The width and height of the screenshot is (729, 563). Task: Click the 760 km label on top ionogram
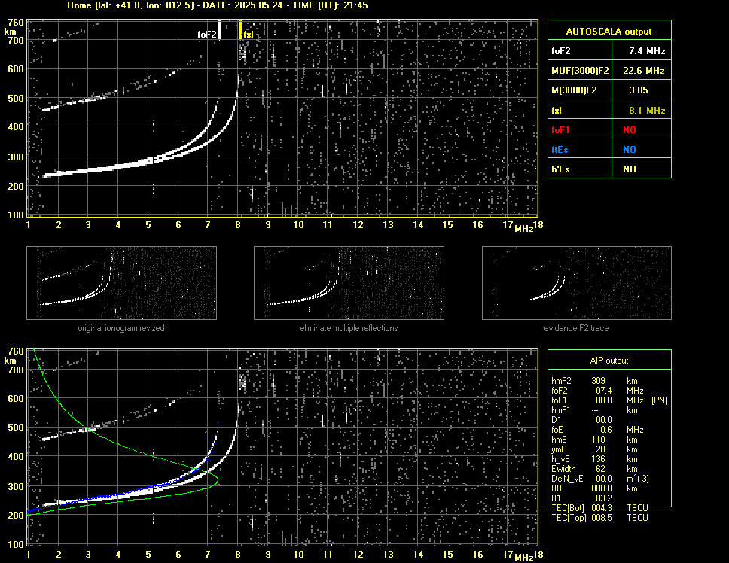[15, 23]
